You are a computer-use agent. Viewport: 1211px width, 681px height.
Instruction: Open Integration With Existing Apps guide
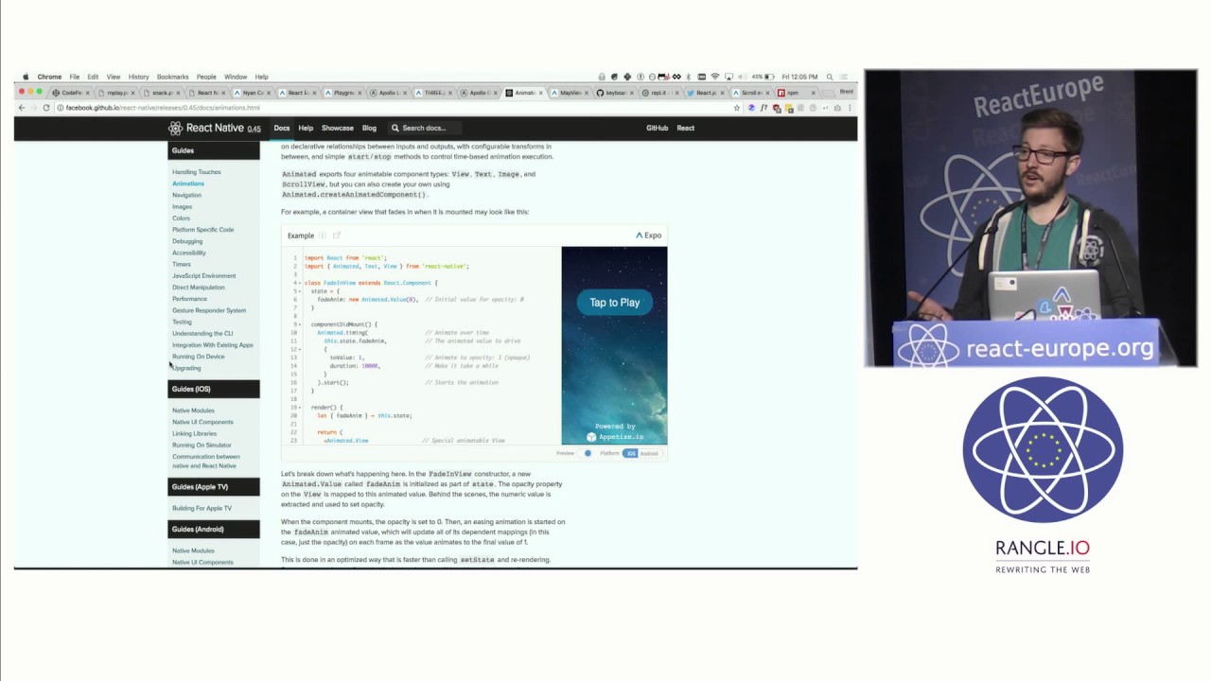[213, 345]
